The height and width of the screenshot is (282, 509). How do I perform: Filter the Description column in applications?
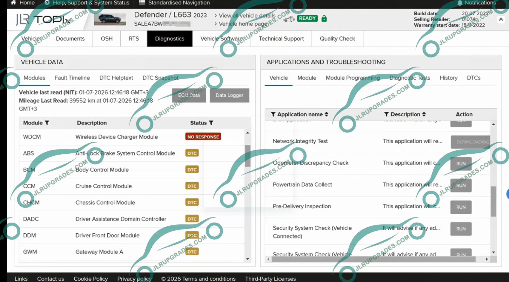[386, 114]
